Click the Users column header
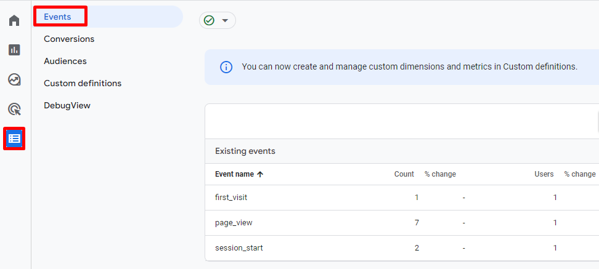The height and width of the screenshot is (269, 599). point(544,174)
